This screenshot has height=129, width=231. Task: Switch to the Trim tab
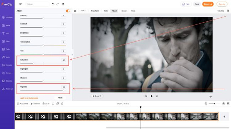pyautogui.click(x=133, y=11)
